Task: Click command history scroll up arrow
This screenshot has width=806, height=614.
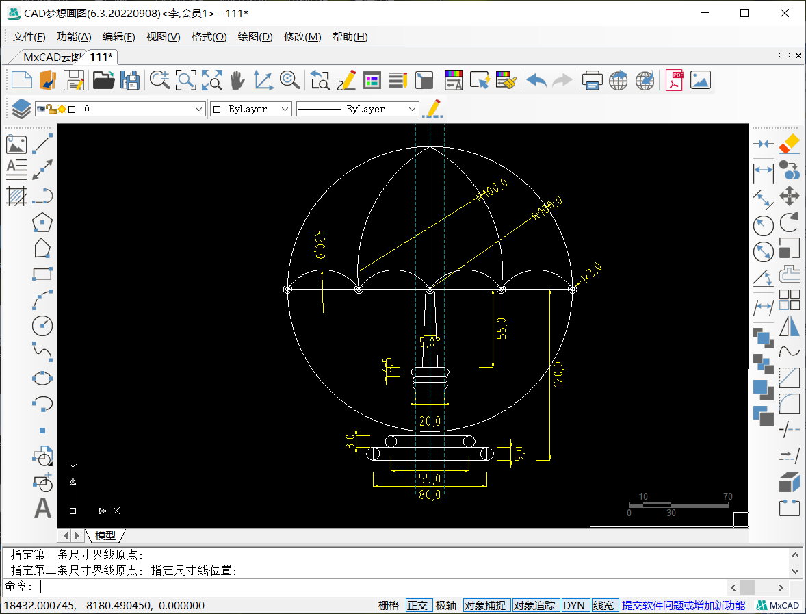Action: coord(795,555)
